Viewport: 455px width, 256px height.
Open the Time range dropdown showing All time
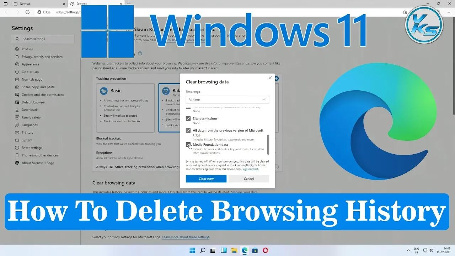pos(227,100)
